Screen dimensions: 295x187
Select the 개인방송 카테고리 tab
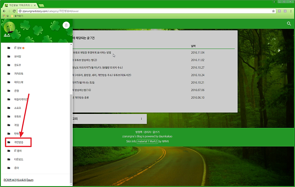[x=19, y=5]
